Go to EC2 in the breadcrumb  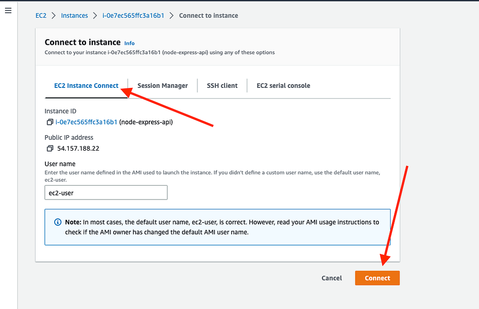41,15
